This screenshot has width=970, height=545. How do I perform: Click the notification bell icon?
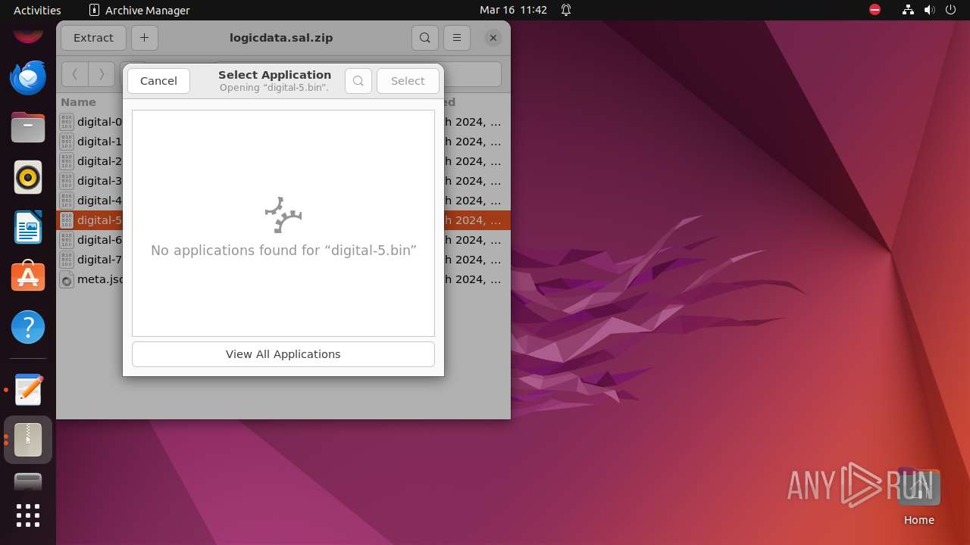566,10
